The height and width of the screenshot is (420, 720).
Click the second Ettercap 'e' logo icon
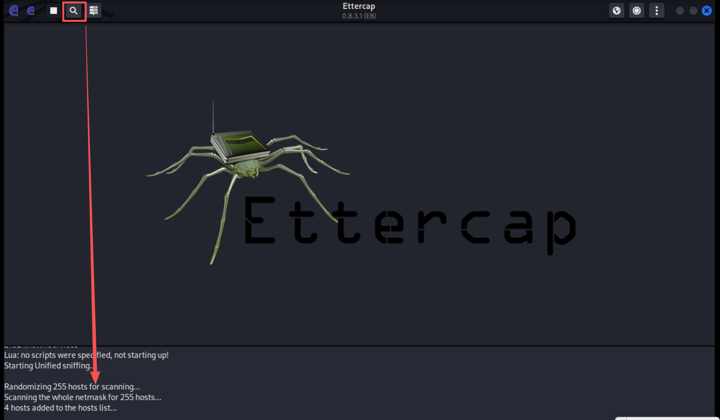point(31,11)
